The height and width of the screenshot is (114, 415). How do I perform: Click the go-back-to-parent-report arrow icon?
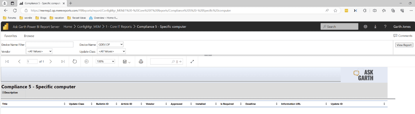86,61
